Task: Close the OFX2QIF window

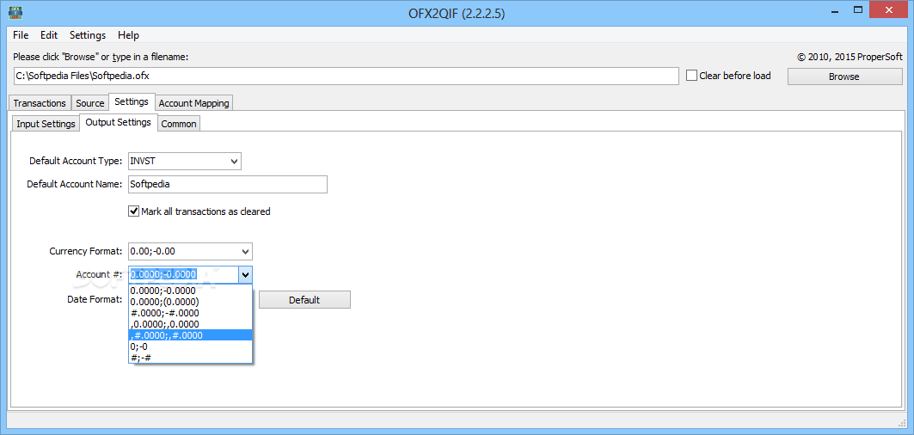Action: [x=890, y=9]
